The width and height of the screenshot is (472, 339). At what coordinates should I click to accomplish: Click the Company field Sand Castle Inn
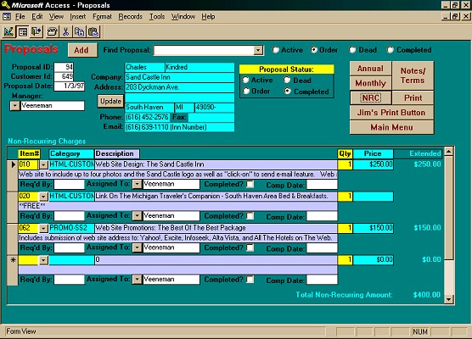(179, 77)
